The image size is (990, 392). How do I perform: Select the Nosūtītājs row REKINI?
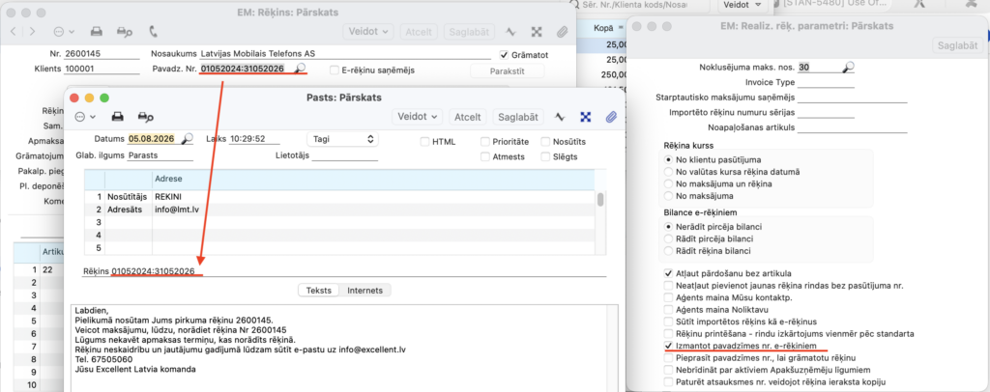pyautogui.click(x=339, y=197)
